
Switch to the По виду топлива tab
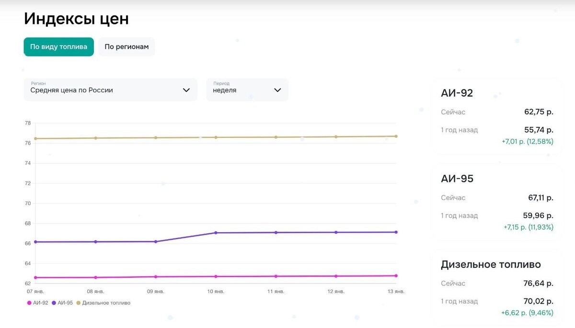coord(58,47)
